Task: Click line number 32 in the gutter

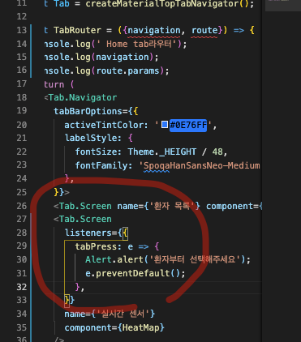Action: point(22,287)
